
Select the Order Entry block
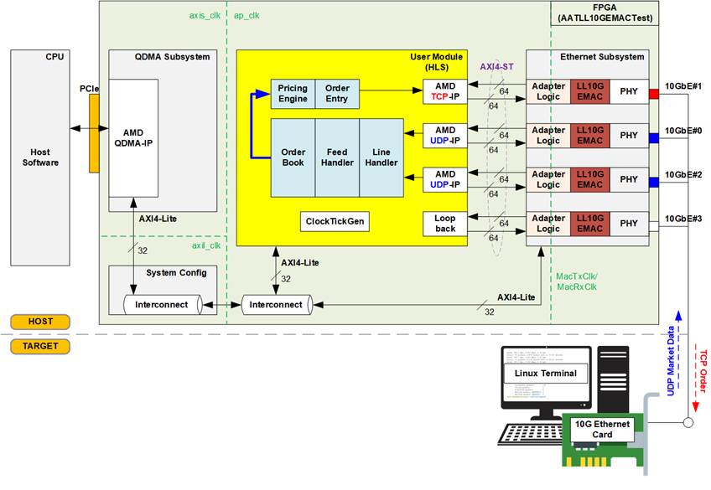point(337,94)
